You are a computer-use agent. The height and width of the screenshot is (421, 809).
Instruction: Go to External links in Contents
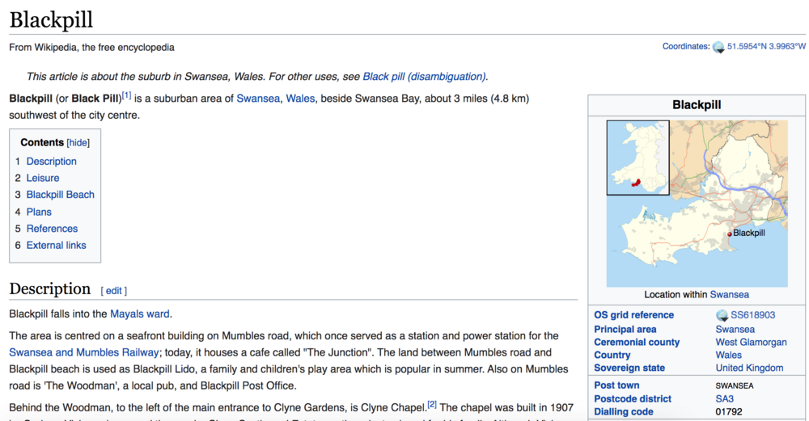pos(57,246)
